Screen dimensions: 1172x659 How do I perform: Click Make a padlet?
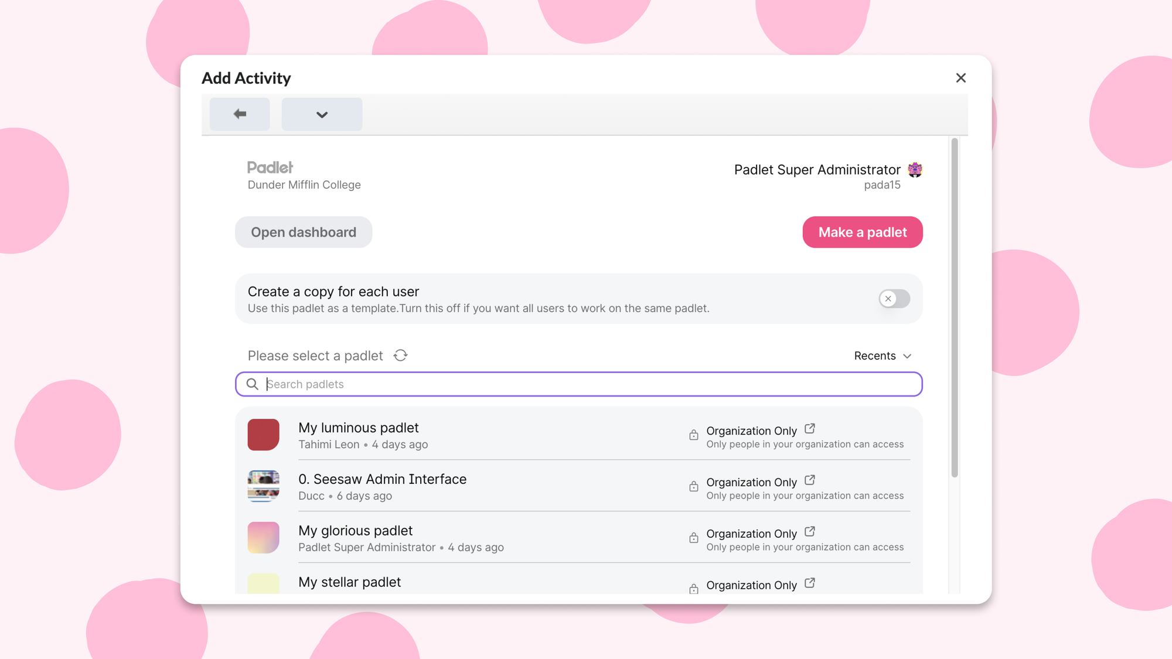click(862, 232)
